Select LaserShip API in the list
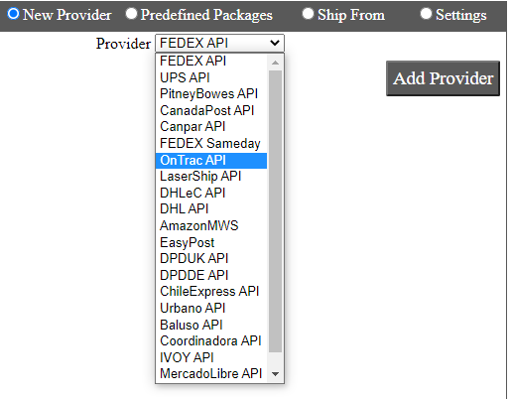This screenshot has width=513, height=399. click(211, 177)
